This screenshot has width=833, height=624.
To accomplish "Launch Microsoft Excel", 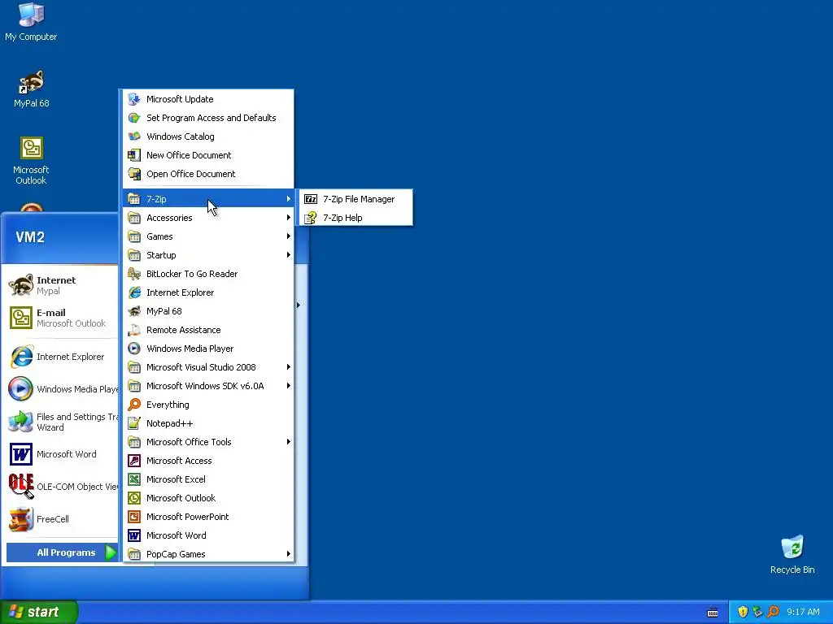I will click(208, 479).
